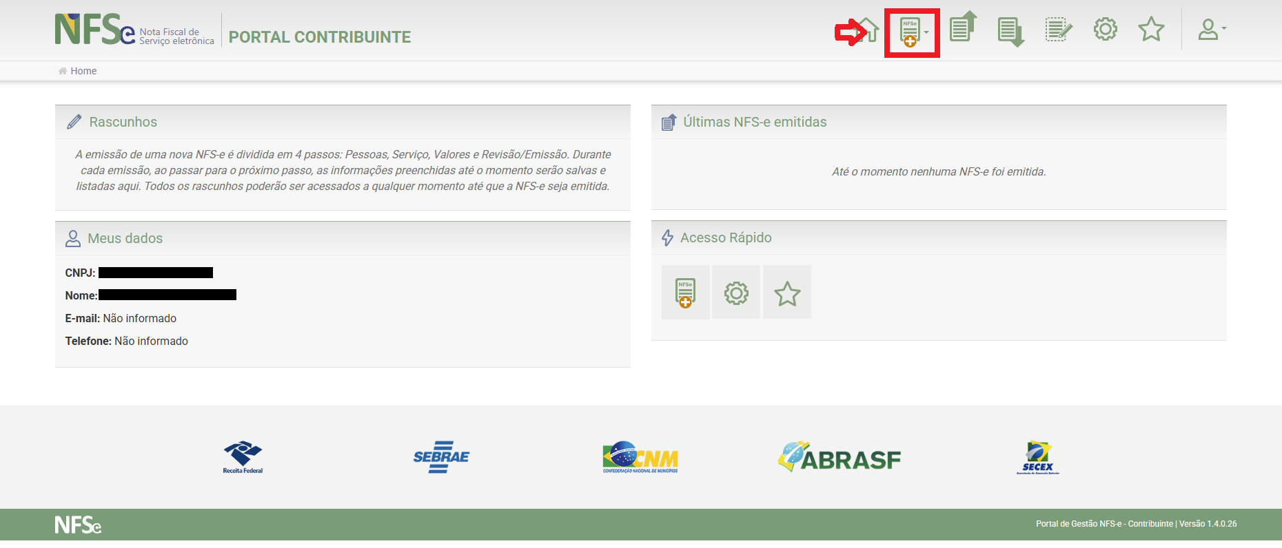Open the CNM logo link
Screen dimensions: 1282x548
[640, 457]
